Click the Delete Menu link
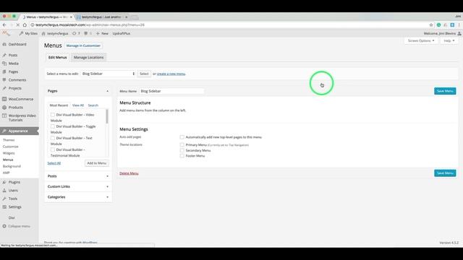 pyautogui.click(x=129, y=173)
